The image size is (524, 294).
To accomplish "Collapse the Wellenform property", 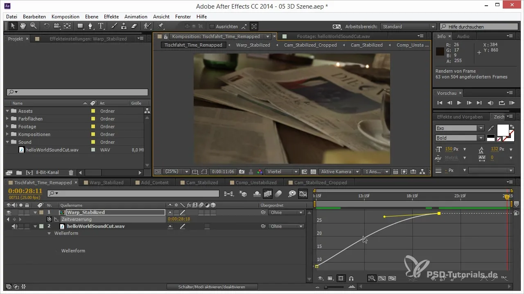I will pos(50,233).
